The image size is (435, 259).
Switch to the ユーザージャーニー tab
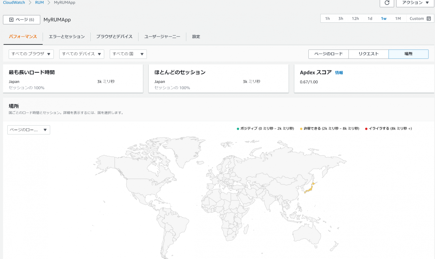point(162,36)
